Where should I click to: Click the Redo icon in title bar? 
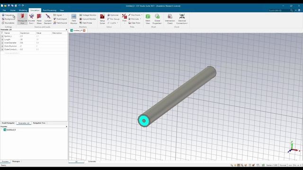click(23, 6)
